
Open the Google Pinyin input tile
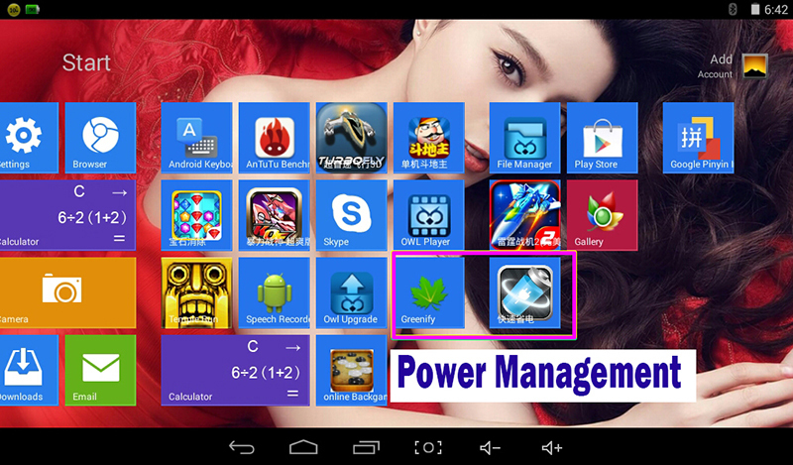click(x=699, y=138)
